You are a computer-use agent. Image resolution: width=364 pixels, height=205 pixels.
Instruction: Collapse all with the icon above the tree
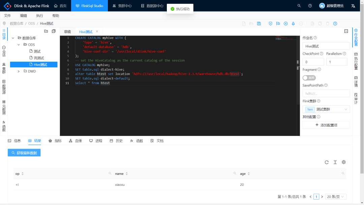pos(54,31)
